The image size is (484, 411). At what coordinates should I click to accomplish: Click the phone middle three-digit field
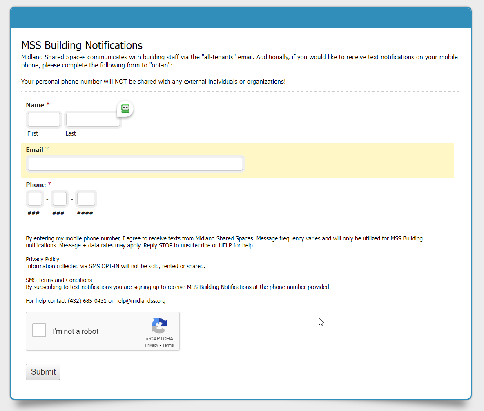[60, 199]
